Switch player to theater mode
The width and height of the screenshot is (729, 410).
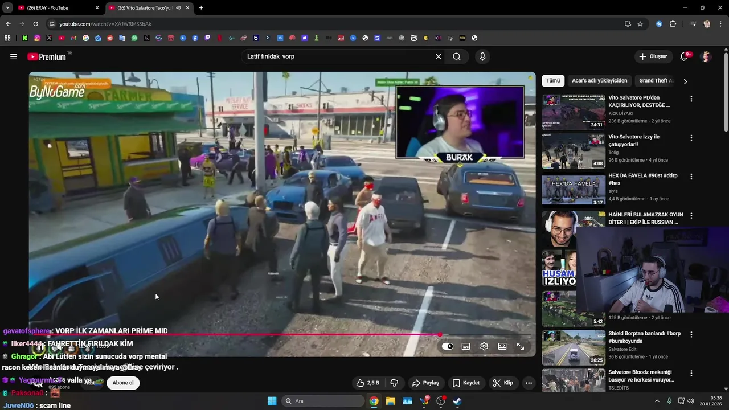[x=502, y=346]
